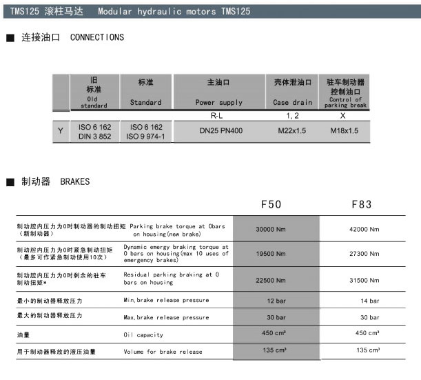Click the square bullet beside BRAKES heading
Viewport: 421px width, 380px height.
click(x=10, y=182)
